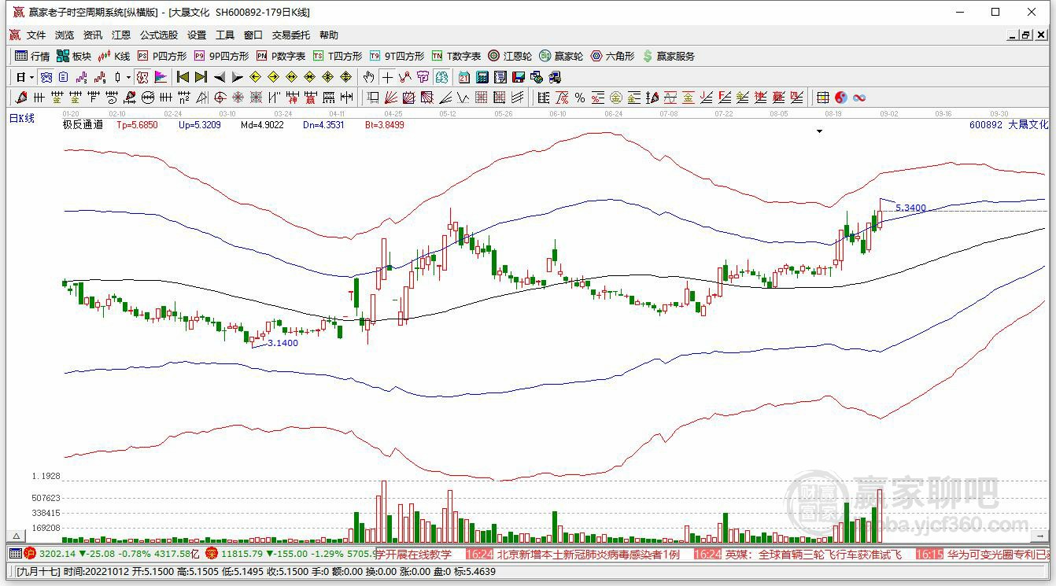Toggle the crosshair cursor tool

tap(386, 77)
